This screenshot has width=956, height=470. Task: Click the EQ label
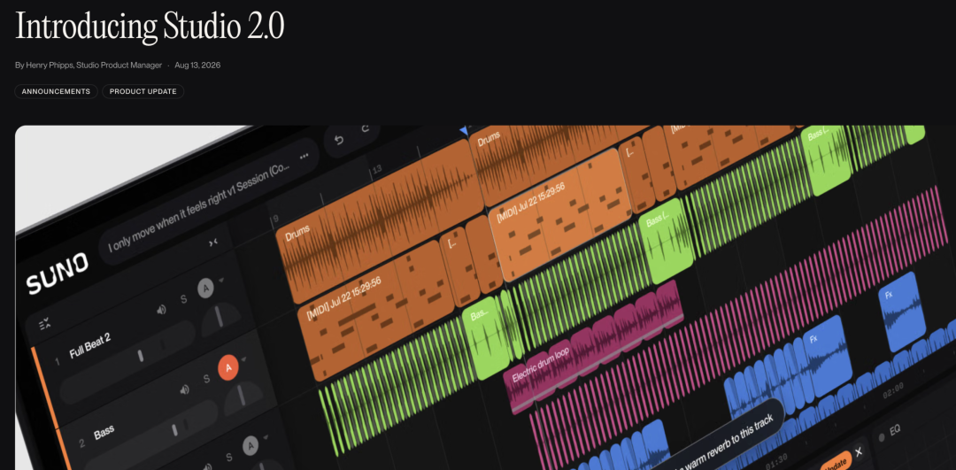tap(894, 430)
